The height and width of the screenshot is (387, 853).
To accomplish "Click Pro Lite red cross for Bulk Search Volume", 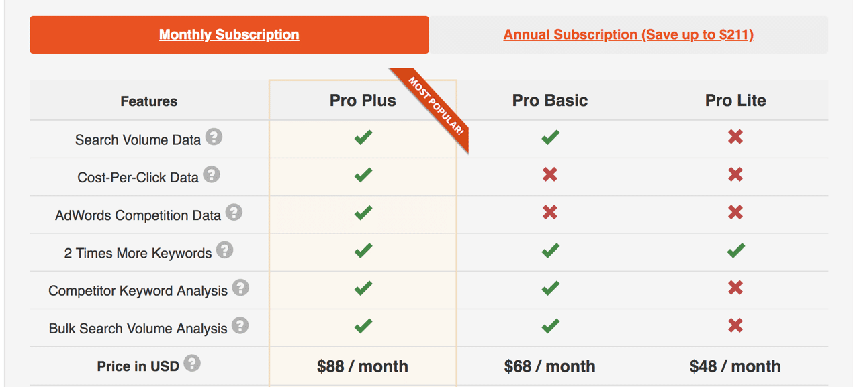I will pos(735,326).
